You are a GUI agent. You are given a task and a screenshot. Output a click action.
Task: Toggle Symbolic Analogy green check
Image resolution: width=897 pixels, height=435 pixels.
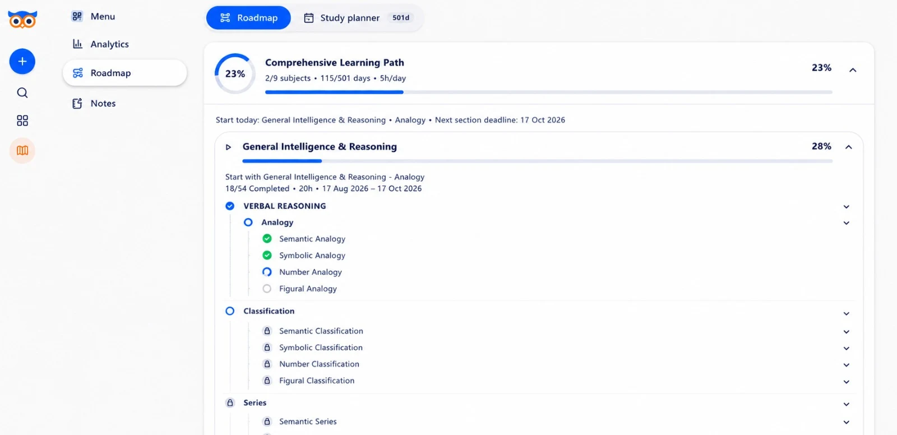[267, 255]
